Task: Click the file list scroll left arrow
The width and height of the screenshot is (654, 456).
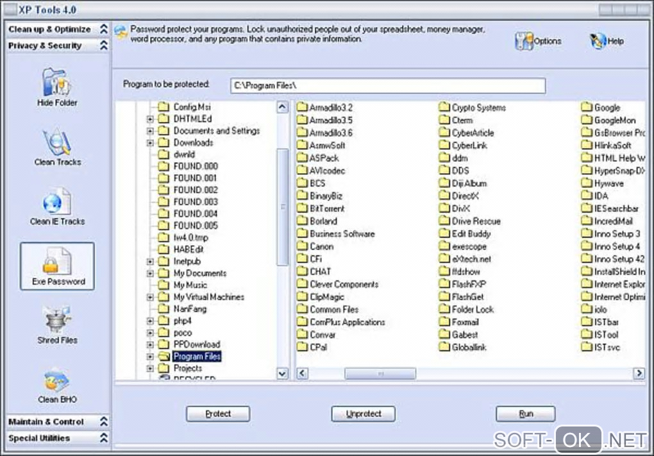Action: coord(303,373)
